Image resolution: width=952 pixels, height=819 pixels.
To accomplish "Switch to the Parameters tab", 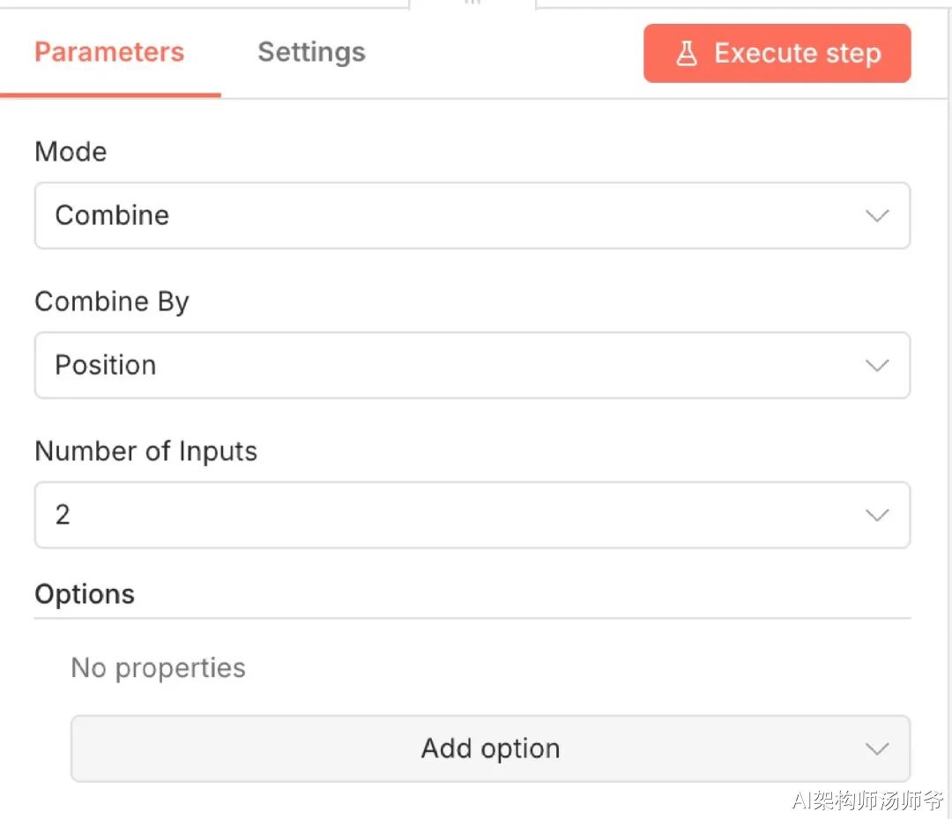I will (109, 52).
